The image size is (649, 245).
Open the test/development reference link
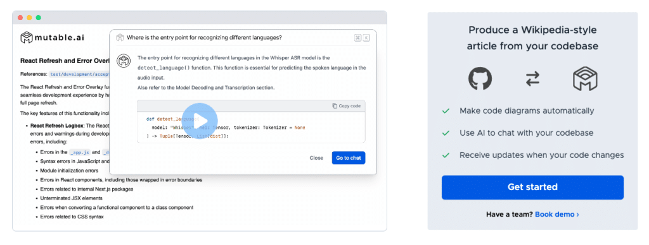pyautogui.click(x=79, y=75)
